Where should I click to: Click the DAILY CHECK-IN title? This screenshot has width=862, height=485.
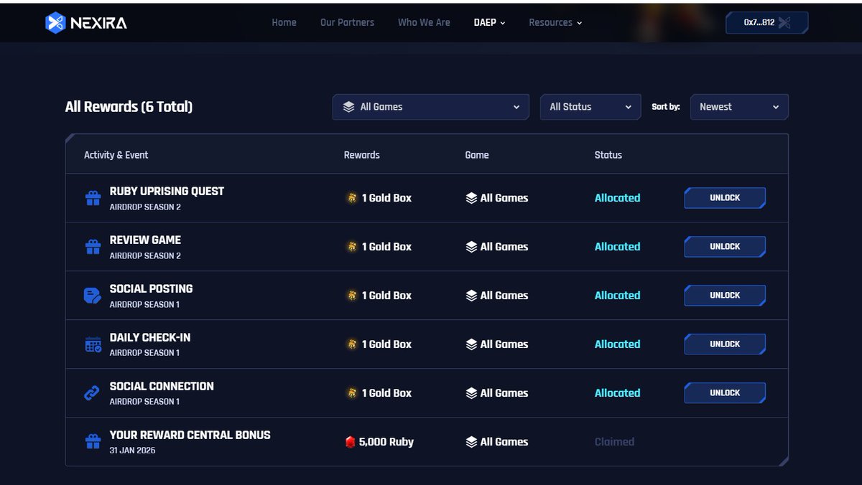tap(150, 338)
